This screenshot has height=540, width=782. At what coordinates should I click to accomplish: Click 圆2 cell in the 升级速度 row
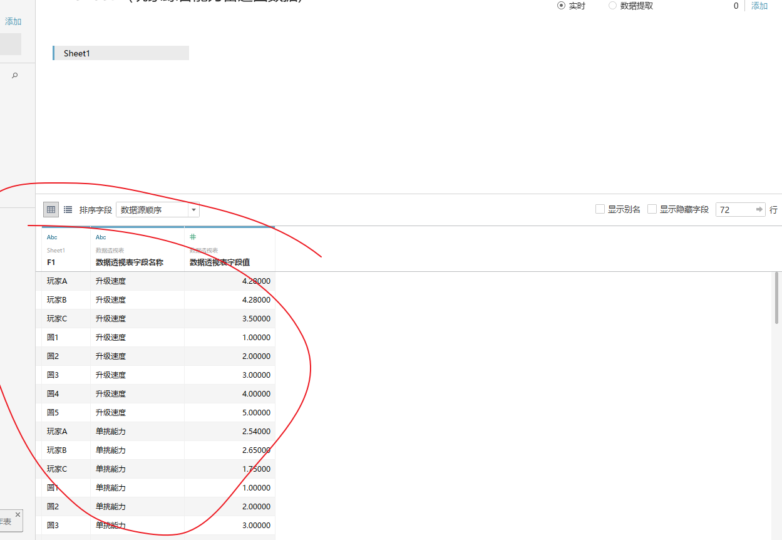(53, 356)
